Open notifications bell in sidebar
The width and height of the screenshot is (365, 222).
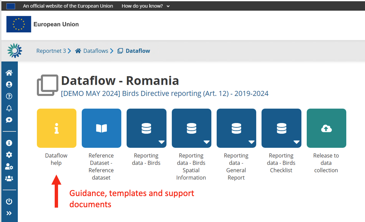click(9, 108)
